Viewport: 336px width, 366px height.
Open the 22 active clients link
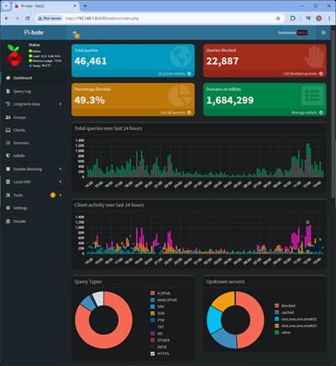pos(174,74)
